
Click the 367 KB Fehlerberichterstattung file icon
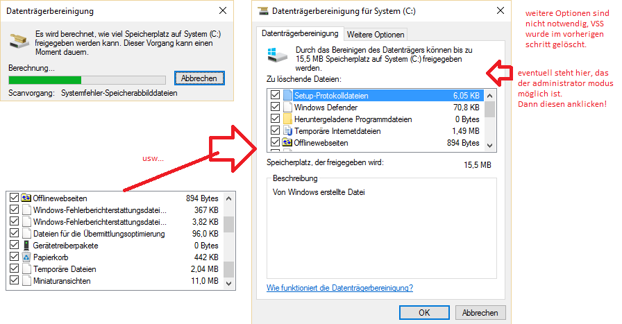[26, 210]
